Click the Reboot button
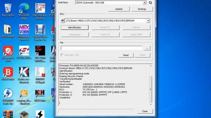211x118 pixels. coord(136,28)
